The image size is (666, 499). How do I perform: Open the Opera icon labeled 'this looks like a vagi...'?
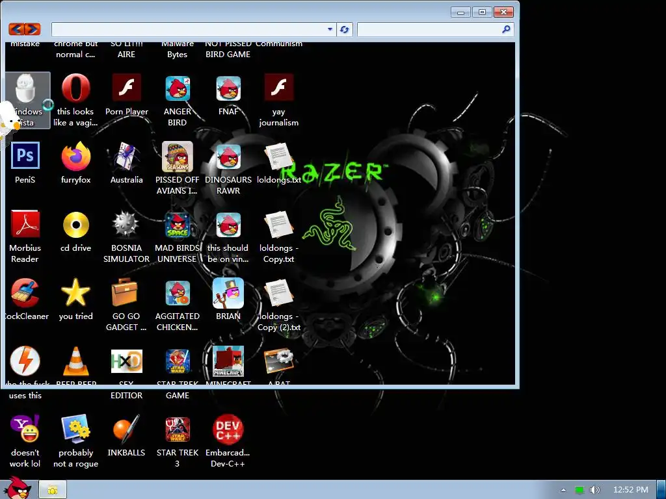(75, 88)
